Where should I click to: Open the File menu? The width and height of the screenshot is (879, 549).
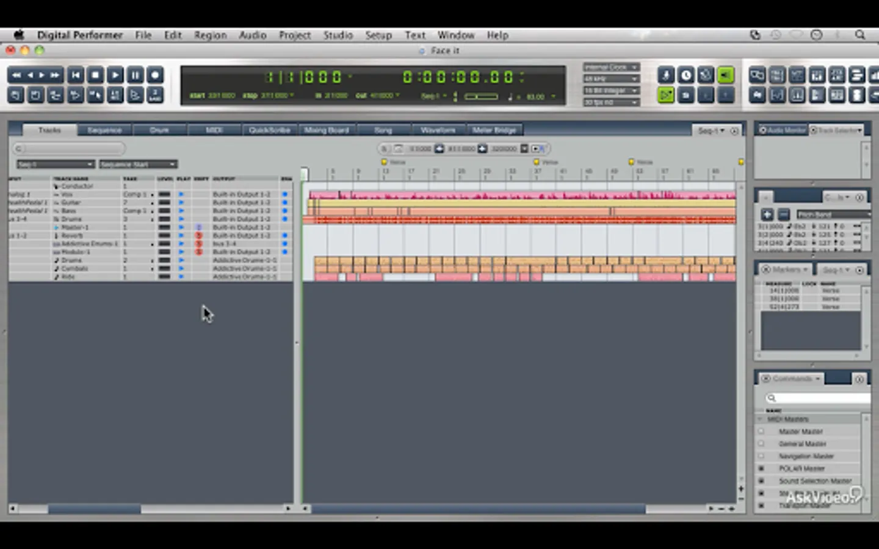[x=143, y=35]
